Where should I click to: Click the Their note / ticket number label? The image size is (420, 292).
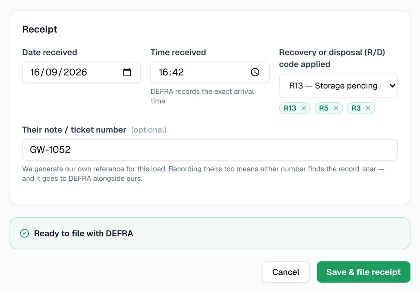click(74, 130)
